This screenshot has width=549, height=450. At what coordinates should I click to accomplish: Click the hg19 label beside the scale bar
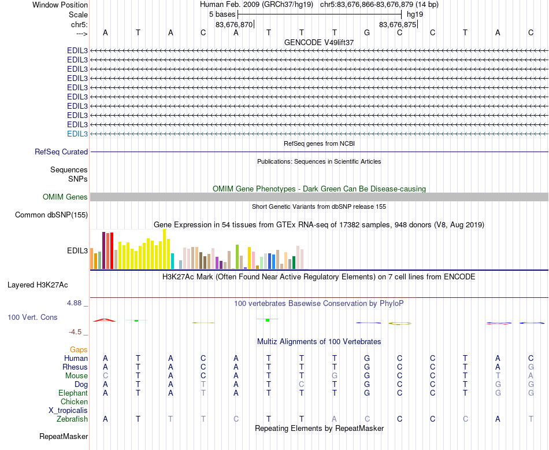415,14
